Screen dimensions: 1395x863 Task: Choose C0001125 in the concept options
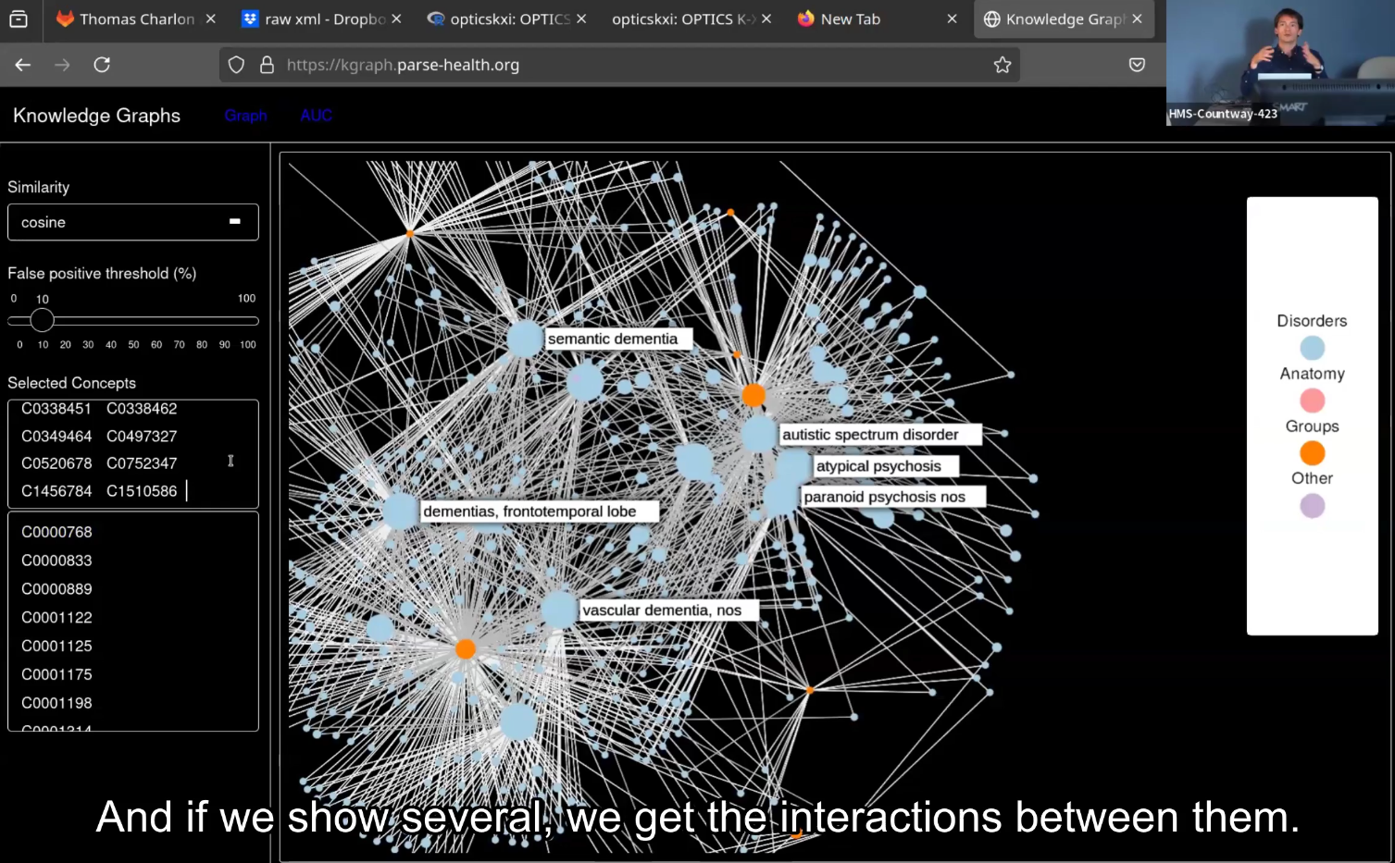56,646
